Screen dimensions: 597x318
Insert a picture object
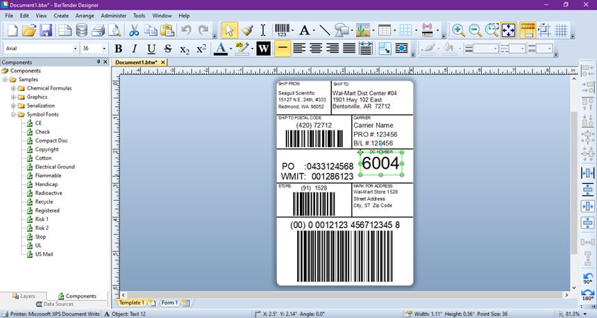point(363,30)
